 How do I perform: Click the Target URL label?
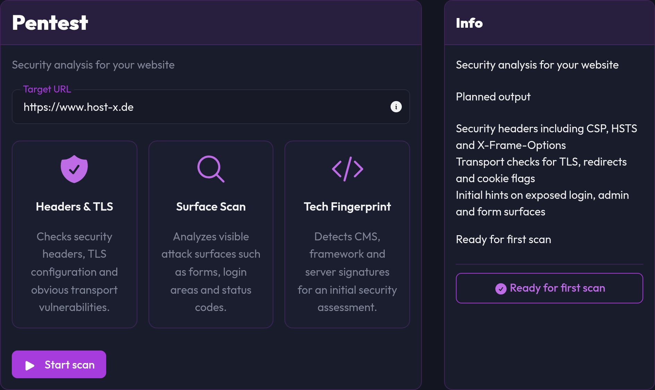pos(47,89)
